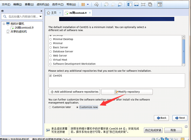
Task: Select 26期centos6.9 VM in library tree
Action: [x=24, y=28]
